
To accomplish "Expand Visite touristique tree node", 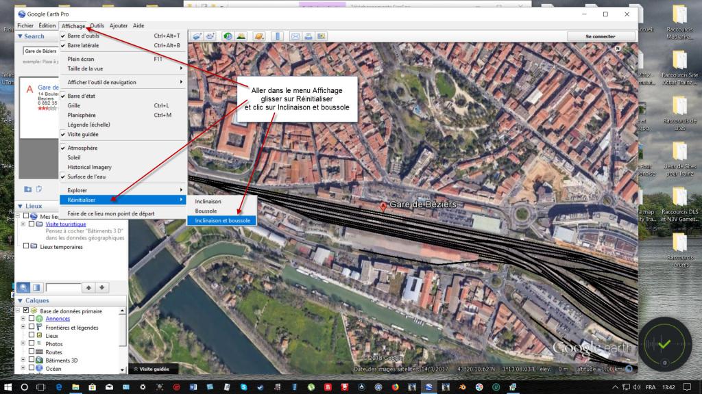I will coord(23,224).
